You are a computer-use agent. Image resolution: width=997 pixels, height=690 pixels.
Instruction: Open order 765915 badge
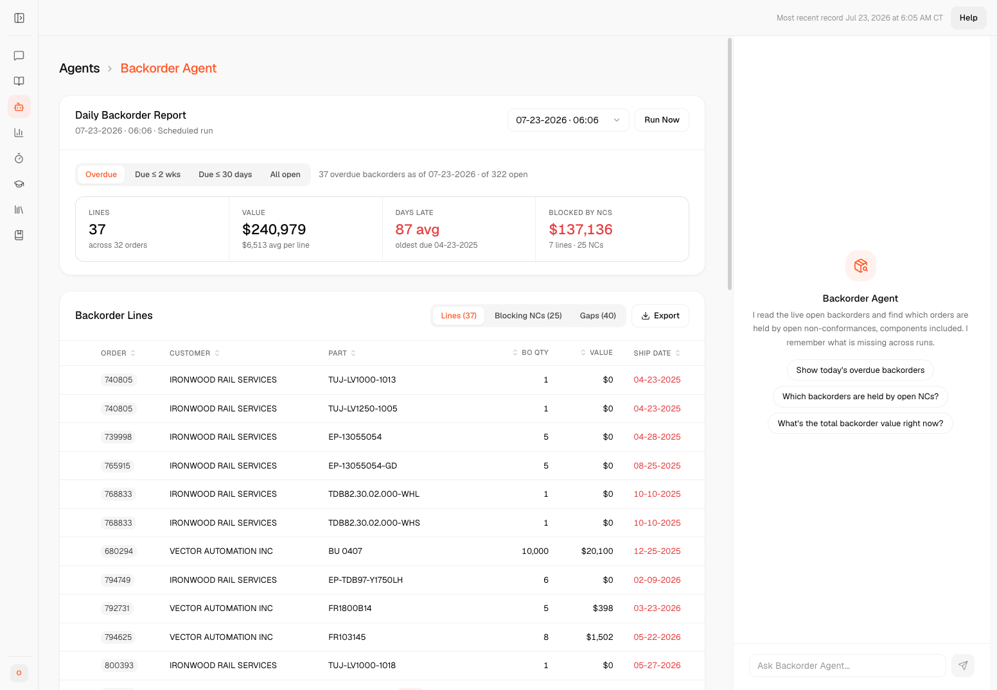[118, 466]
